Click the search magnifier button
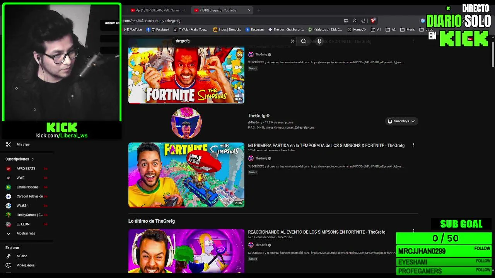Screen dimensions: 495x278 [304, 41]
